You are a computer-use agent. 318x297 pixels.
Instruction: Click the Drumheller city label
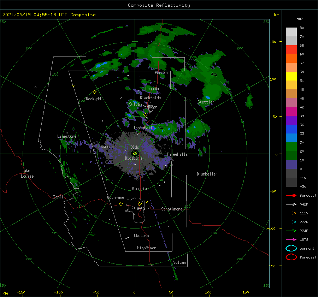207,174
